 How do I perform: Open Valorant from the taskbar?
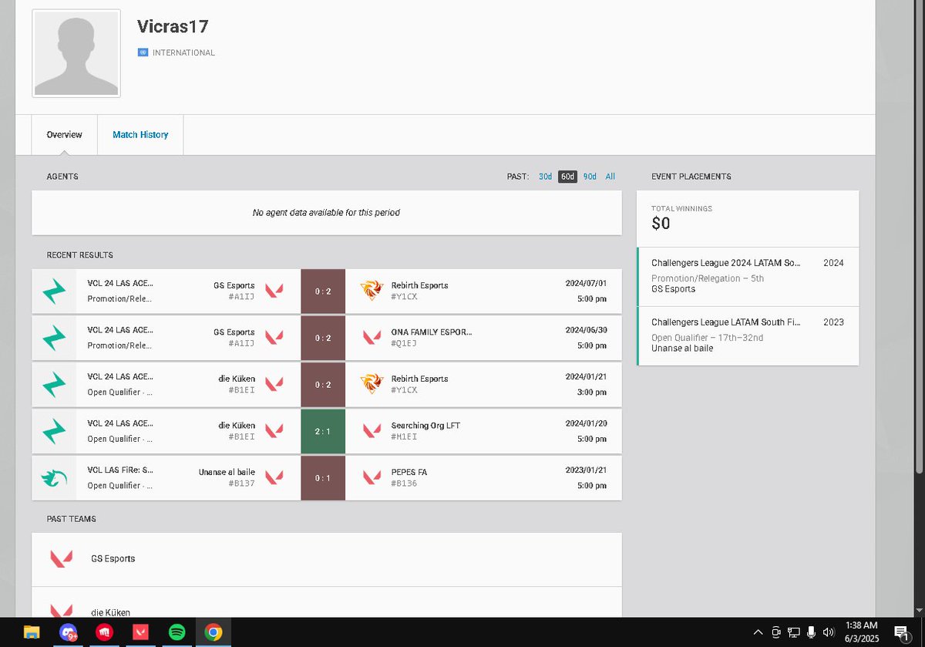pyautogui.click(x=140, y=632)
